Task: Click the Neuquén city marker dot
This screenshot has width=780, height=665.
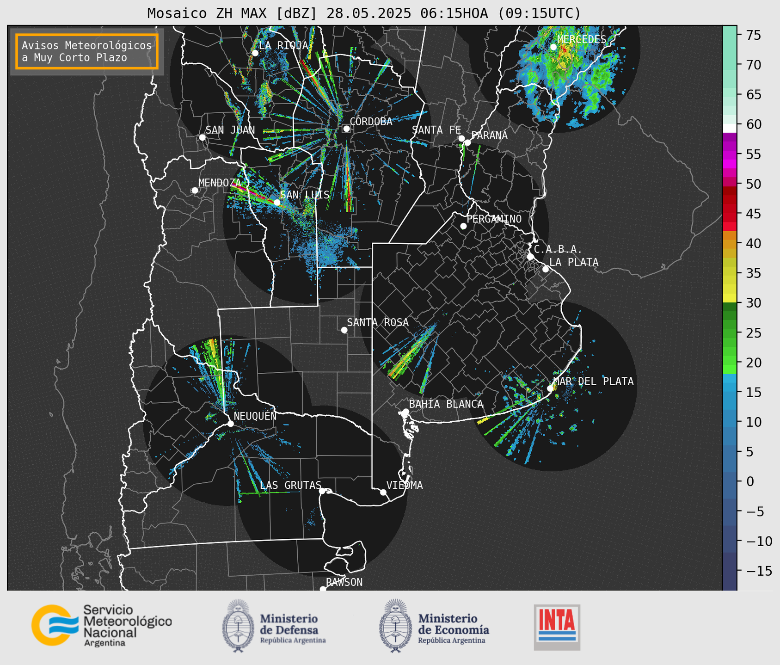Action: (230, 424)
